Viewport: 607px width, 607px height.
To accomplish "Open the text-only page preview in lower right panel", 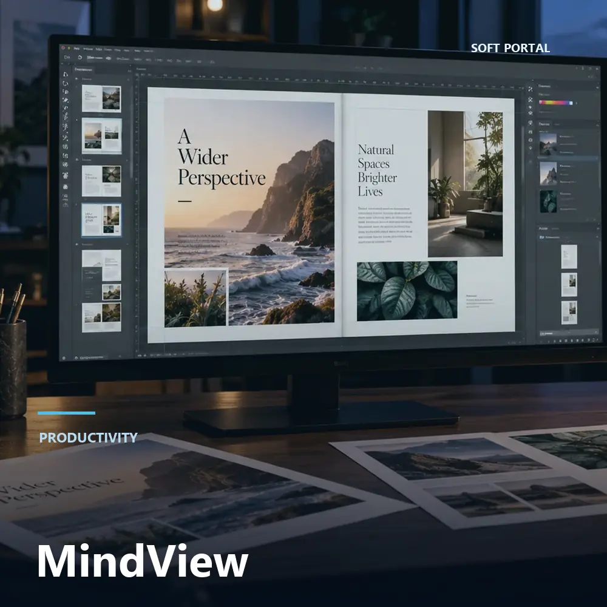I will click(569, 256).
